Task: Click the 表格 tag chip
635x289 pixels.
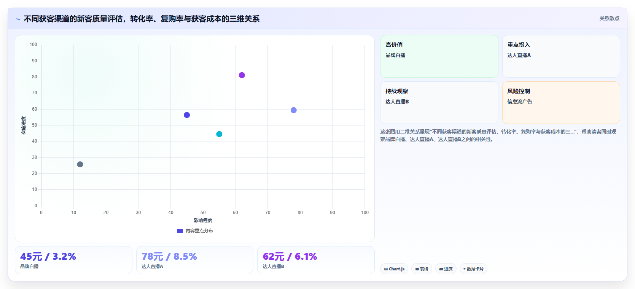Action: (422, 269)
